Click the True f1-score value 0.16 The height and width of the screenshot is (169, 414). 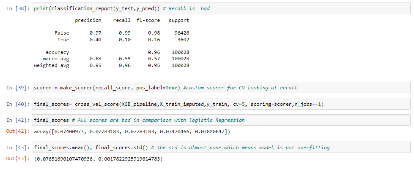pyautogui.click(x=154, y=40)
